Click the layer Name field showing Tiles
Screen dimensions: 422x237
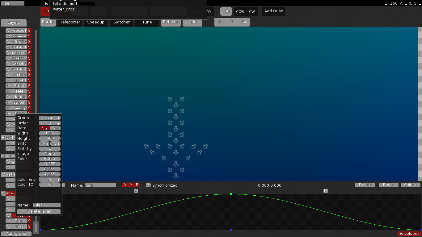(47, 205)
